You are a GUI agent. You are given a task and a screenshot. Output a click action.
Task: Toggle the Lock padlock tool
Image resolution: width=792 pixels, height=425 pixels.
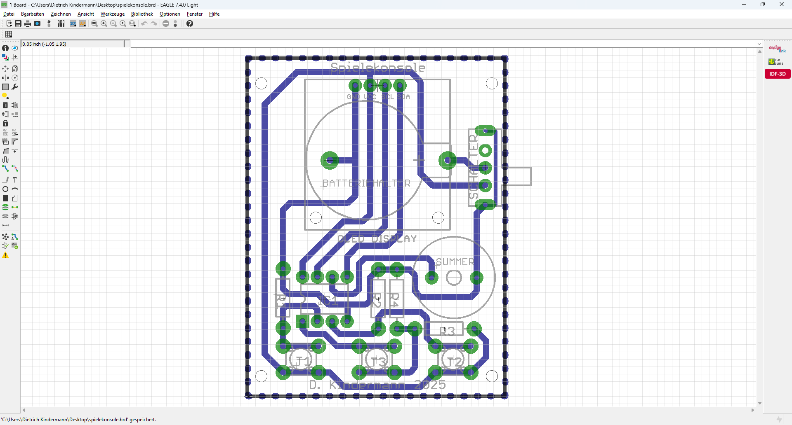pyautogui.click(x=5, y=123)
